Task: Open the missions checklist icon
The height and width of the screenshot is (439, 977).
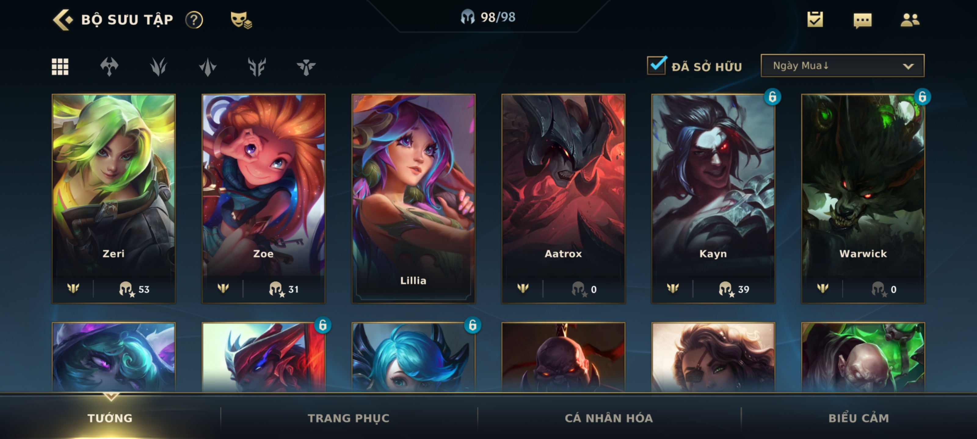Action: pyautogui.click(x=815, y=19)
